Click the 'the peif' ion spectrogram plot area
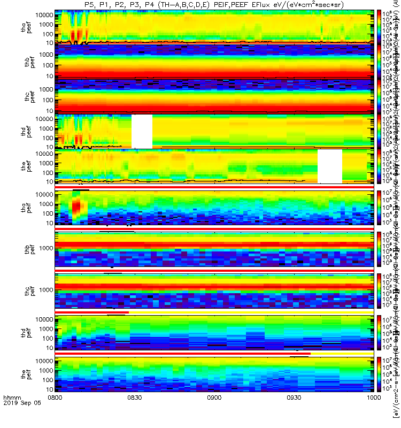 (214, 374)
